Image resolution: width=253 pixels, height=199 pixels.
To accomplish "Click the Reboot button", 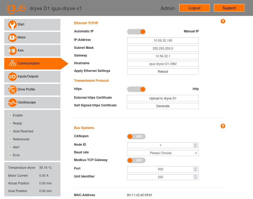I will pyautogui.click(x=163, y=72).
